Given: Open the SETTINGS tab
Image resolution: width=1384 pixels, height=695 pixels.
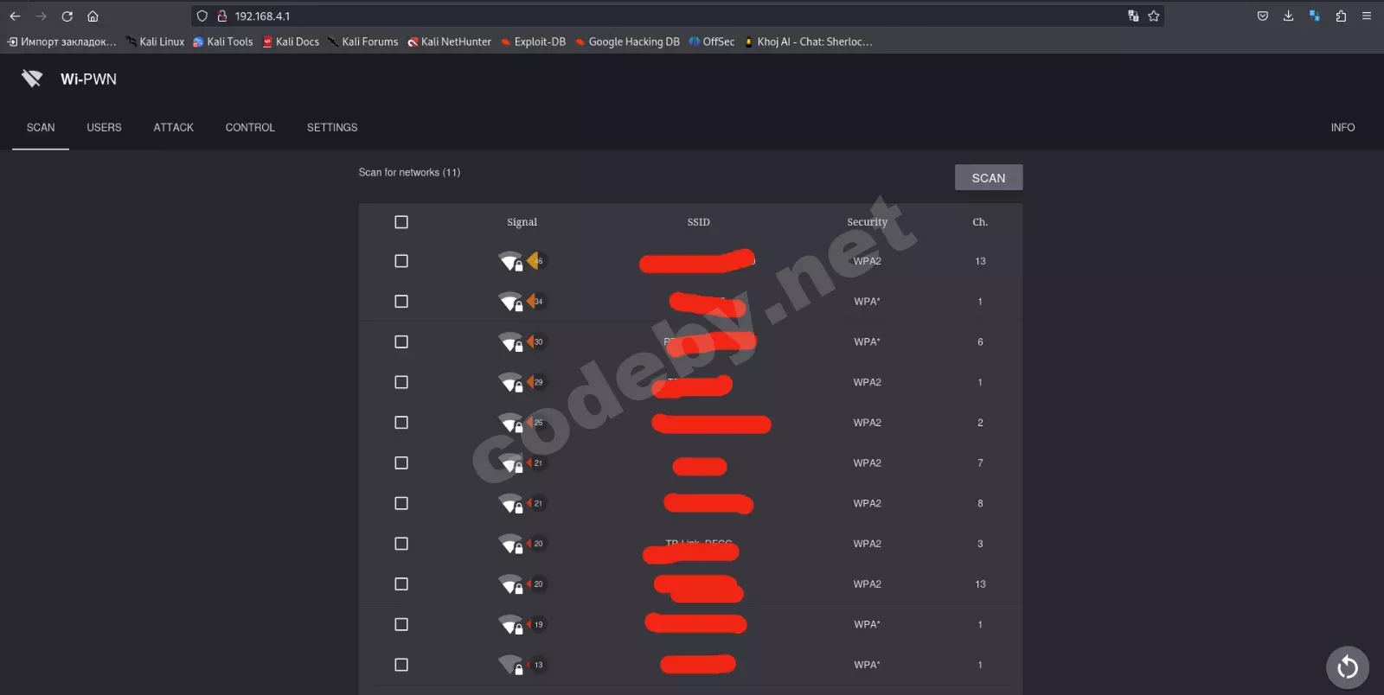Looking at the screenshot, I should click(x=332, y=128).
